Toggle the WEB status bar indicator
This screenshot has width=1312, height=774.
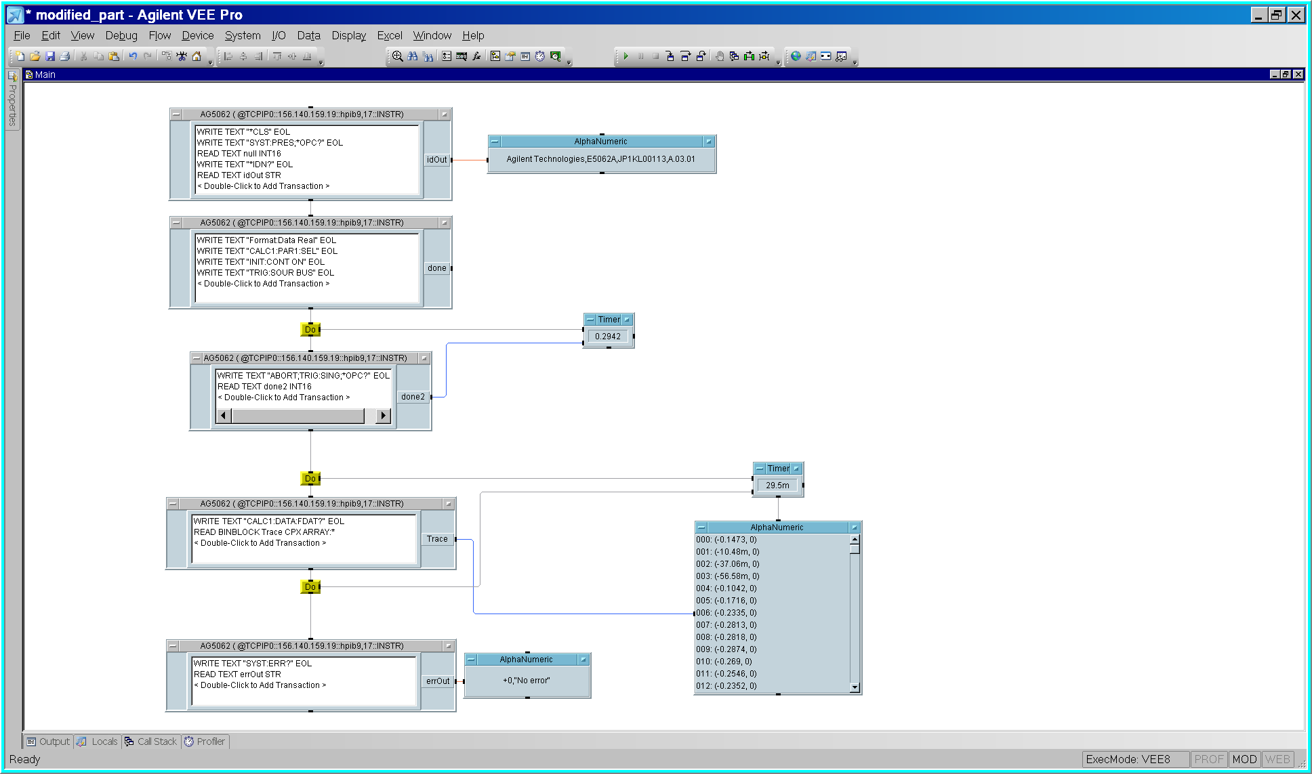[1277, 759]
